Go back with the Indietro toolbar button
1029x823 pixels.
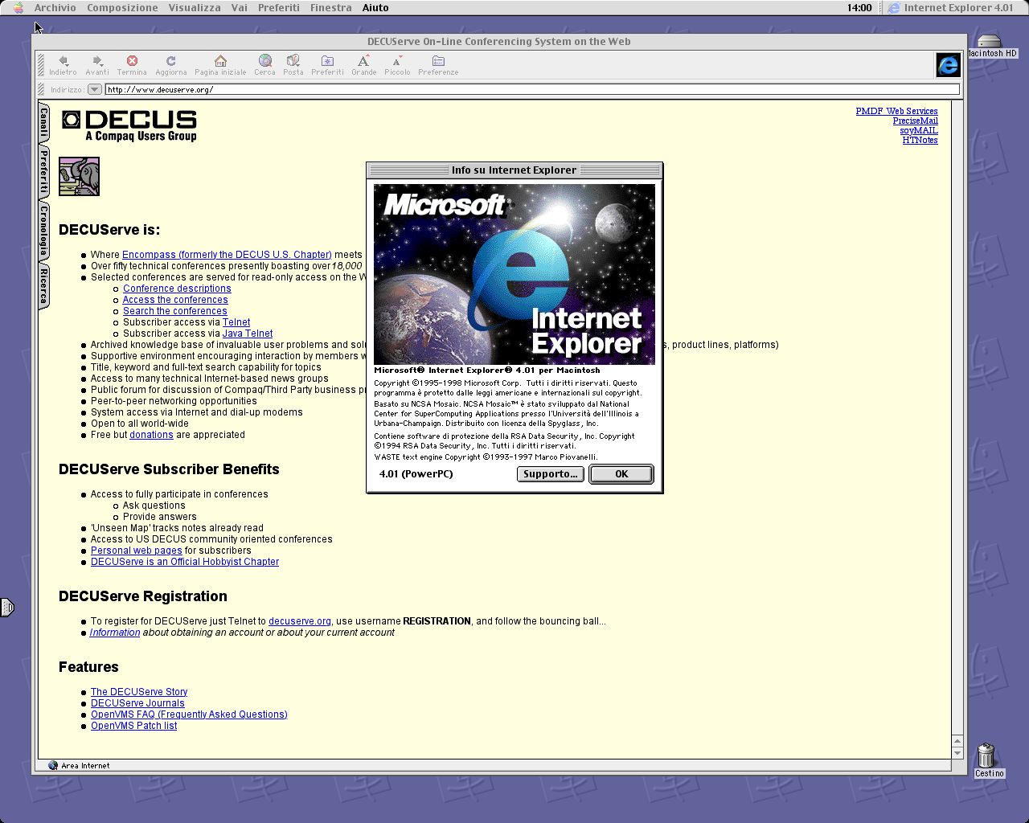click(63, 65)
